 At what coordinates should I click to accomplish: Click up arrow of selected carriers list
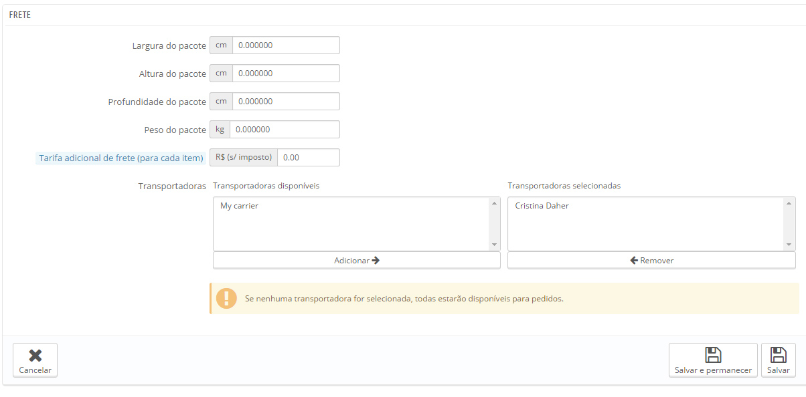click(x=790, y=203)
